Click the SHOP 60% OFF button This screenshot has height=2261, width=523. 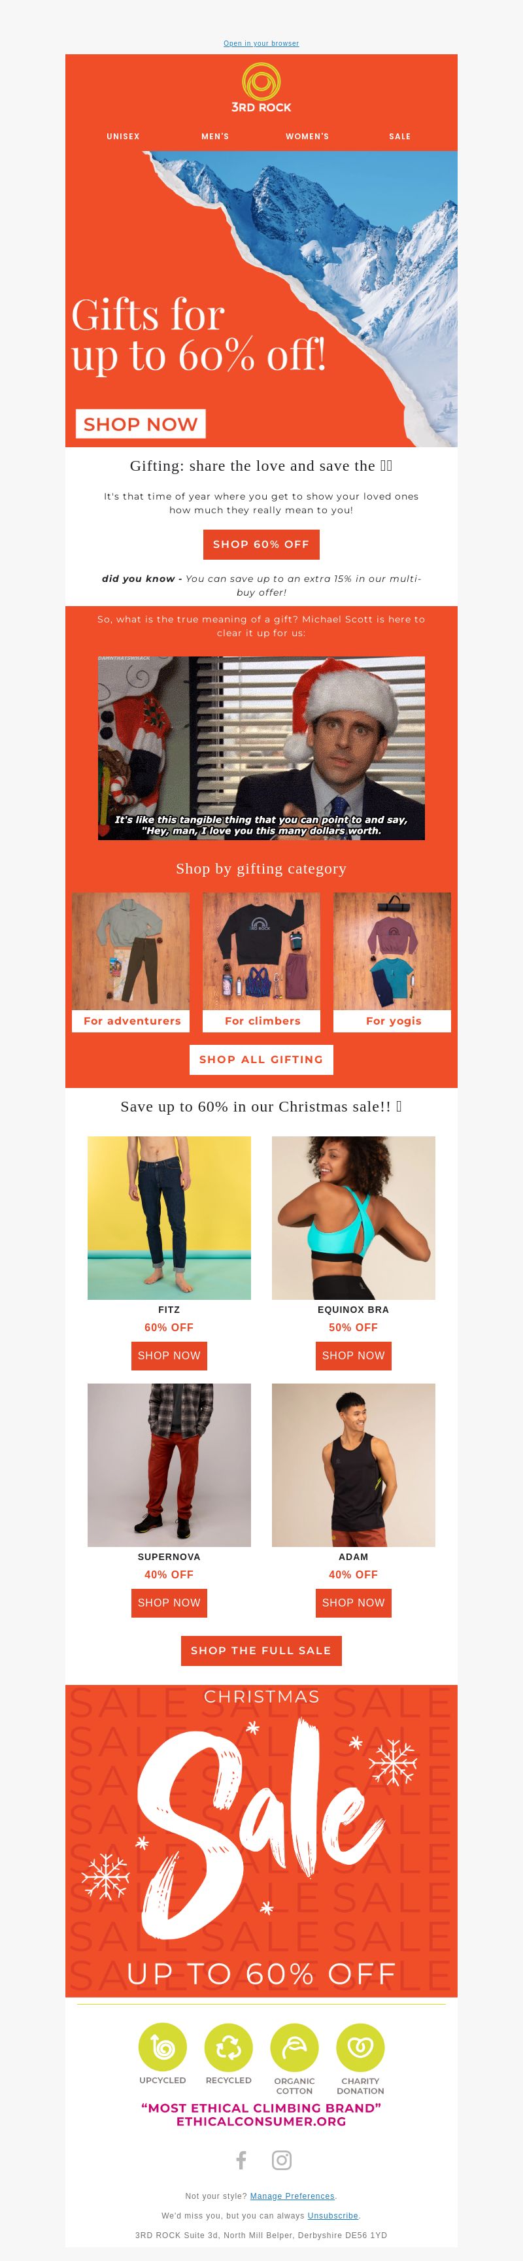pyautogui.click(x=261, y=544)
